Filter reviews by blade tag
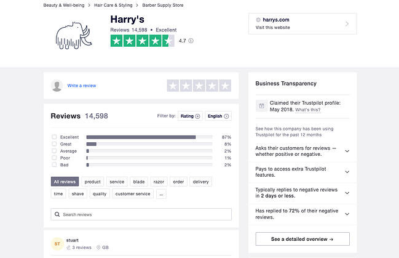 point(139,182)
